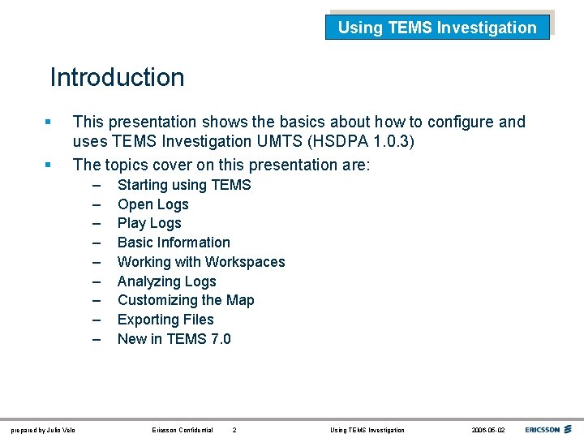Viewport: 584px width, 438px height.
Task: Click the Ericsson logo in the footer
Action: (548, 429)
